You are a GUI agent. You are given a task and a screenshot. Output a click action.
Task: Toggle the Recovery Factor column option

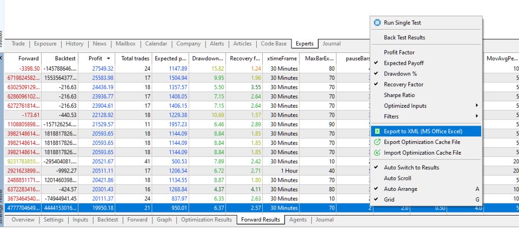[x=427, y=85]
